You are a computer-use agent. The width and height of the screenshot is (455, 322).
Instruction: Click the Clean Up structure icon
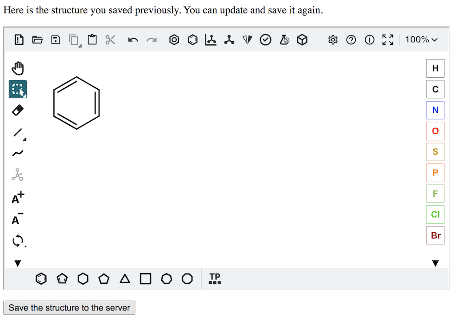click(229, 40)
